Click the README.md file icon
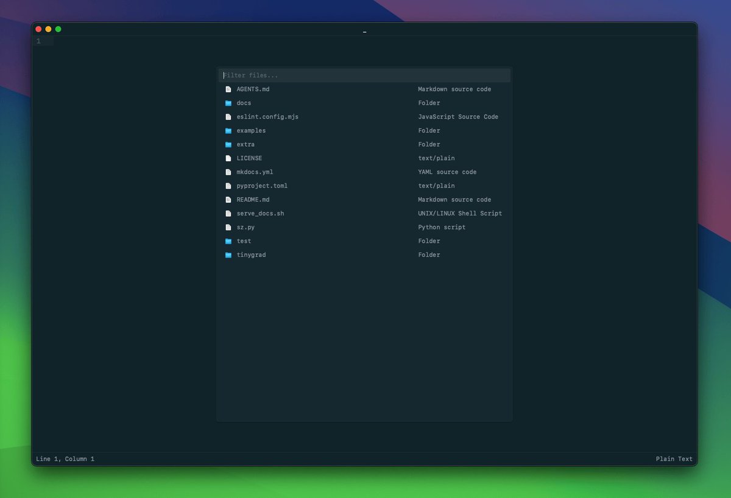The image size is (731, 498). [x=228, y=200]
